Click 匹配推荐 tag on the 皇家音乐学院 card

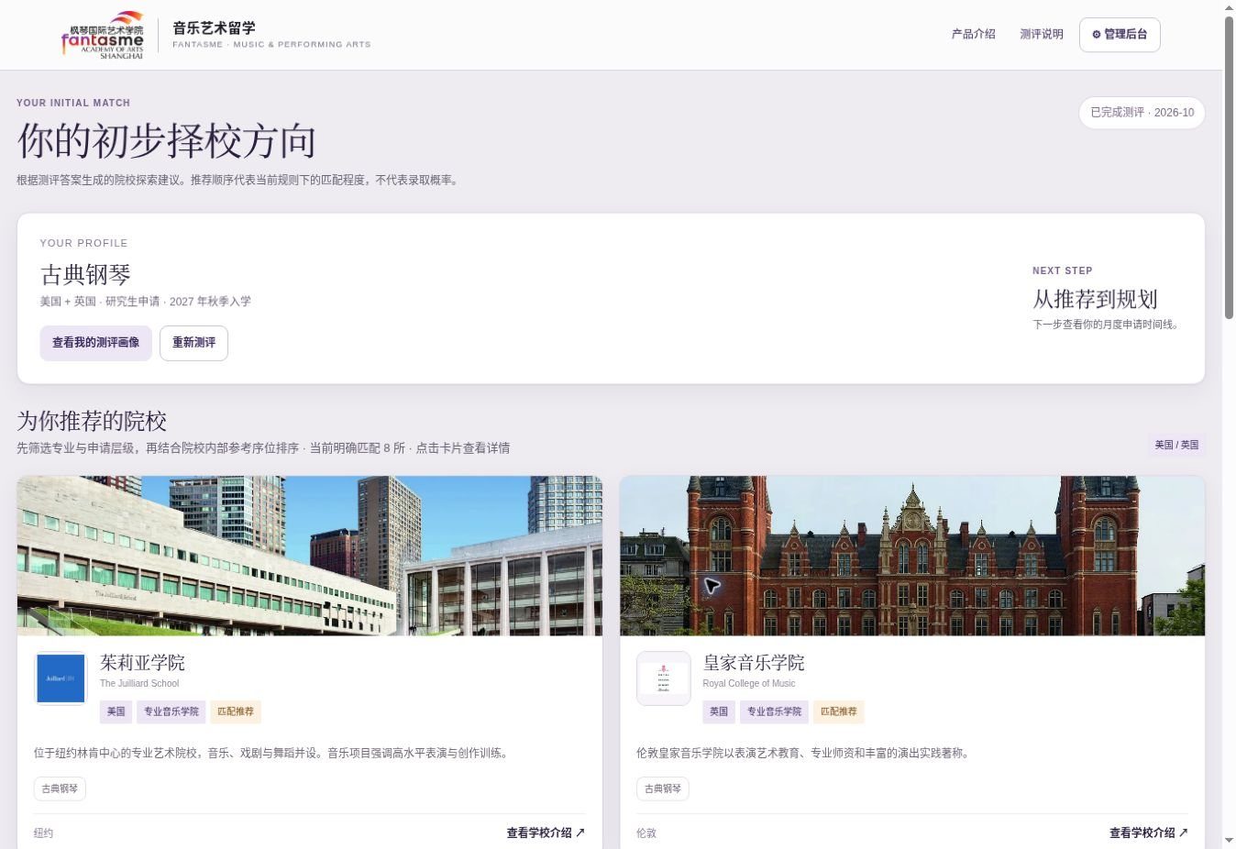tap(839, 711)
